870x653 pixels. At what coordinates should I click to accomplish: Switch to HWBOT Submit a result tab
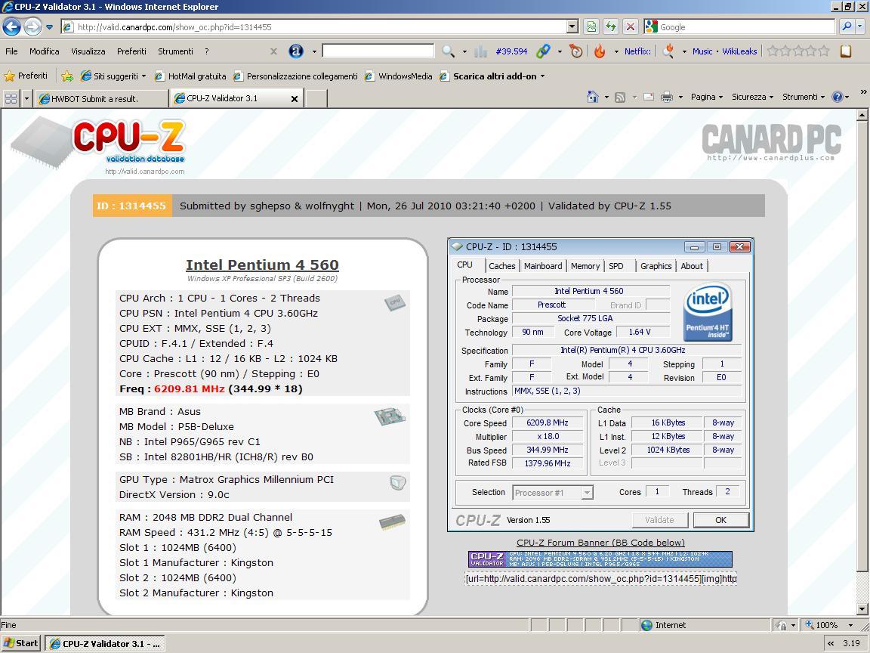coord(101,99)
